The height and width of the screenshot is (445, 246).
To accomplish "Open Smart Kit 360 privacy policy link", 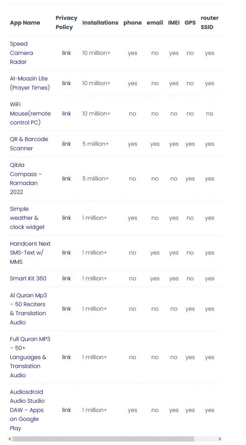I will pos(66,279).
